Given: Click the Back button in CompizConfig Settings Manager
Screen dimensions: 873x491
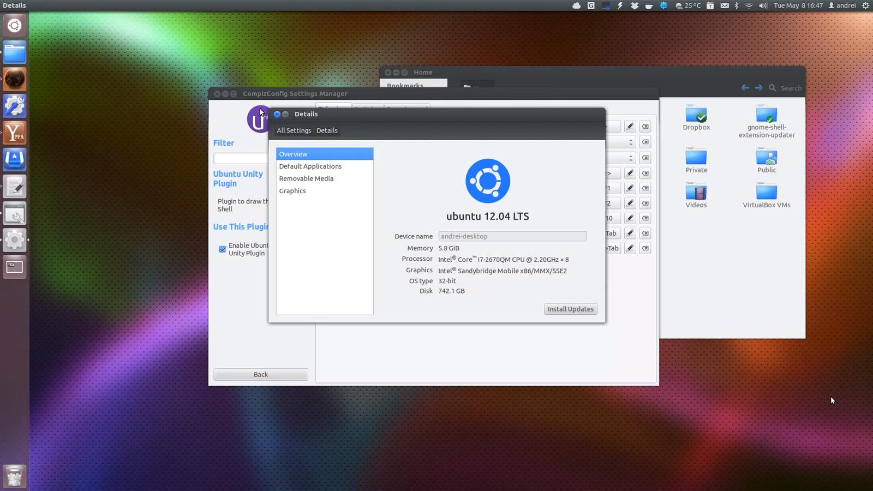Looking at the screenshot, I should [260, 374].
